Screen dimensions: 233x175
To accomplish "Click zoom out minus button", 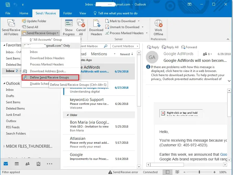I will [184, 172].
